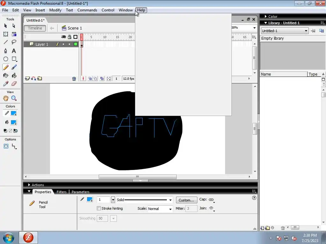Select the Eyedropper tool
Image resolution: width=326 pixels, height=244 pixels.
click(x=6, y=84)
